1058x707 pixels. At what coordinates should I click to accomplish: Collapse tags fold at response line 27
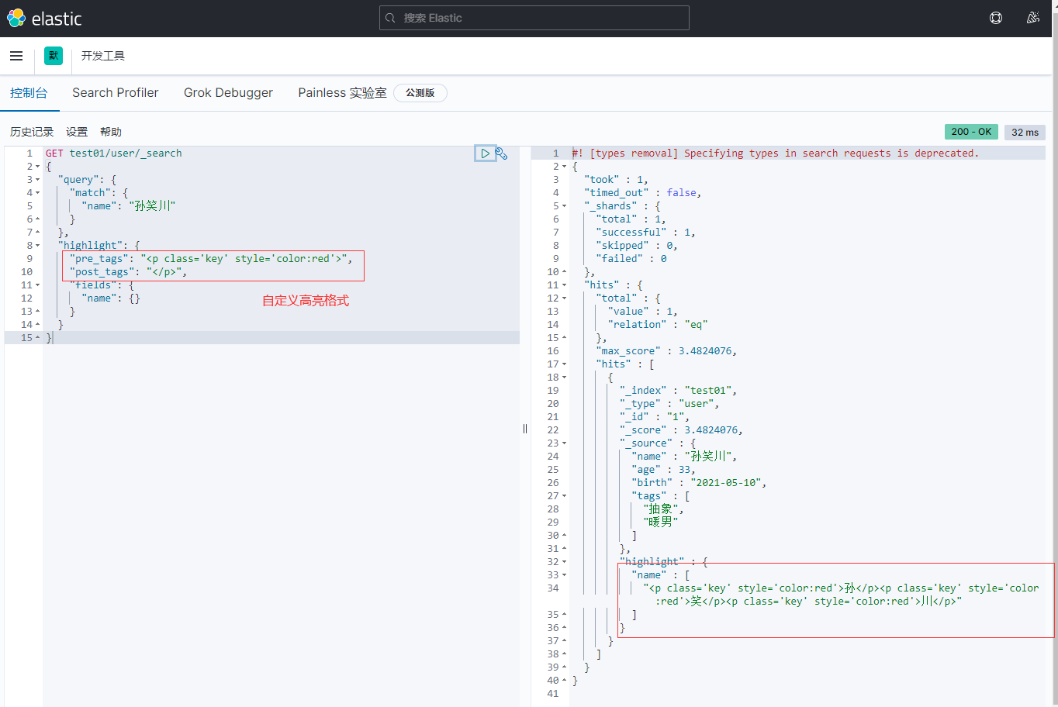(x=564, y=496)
